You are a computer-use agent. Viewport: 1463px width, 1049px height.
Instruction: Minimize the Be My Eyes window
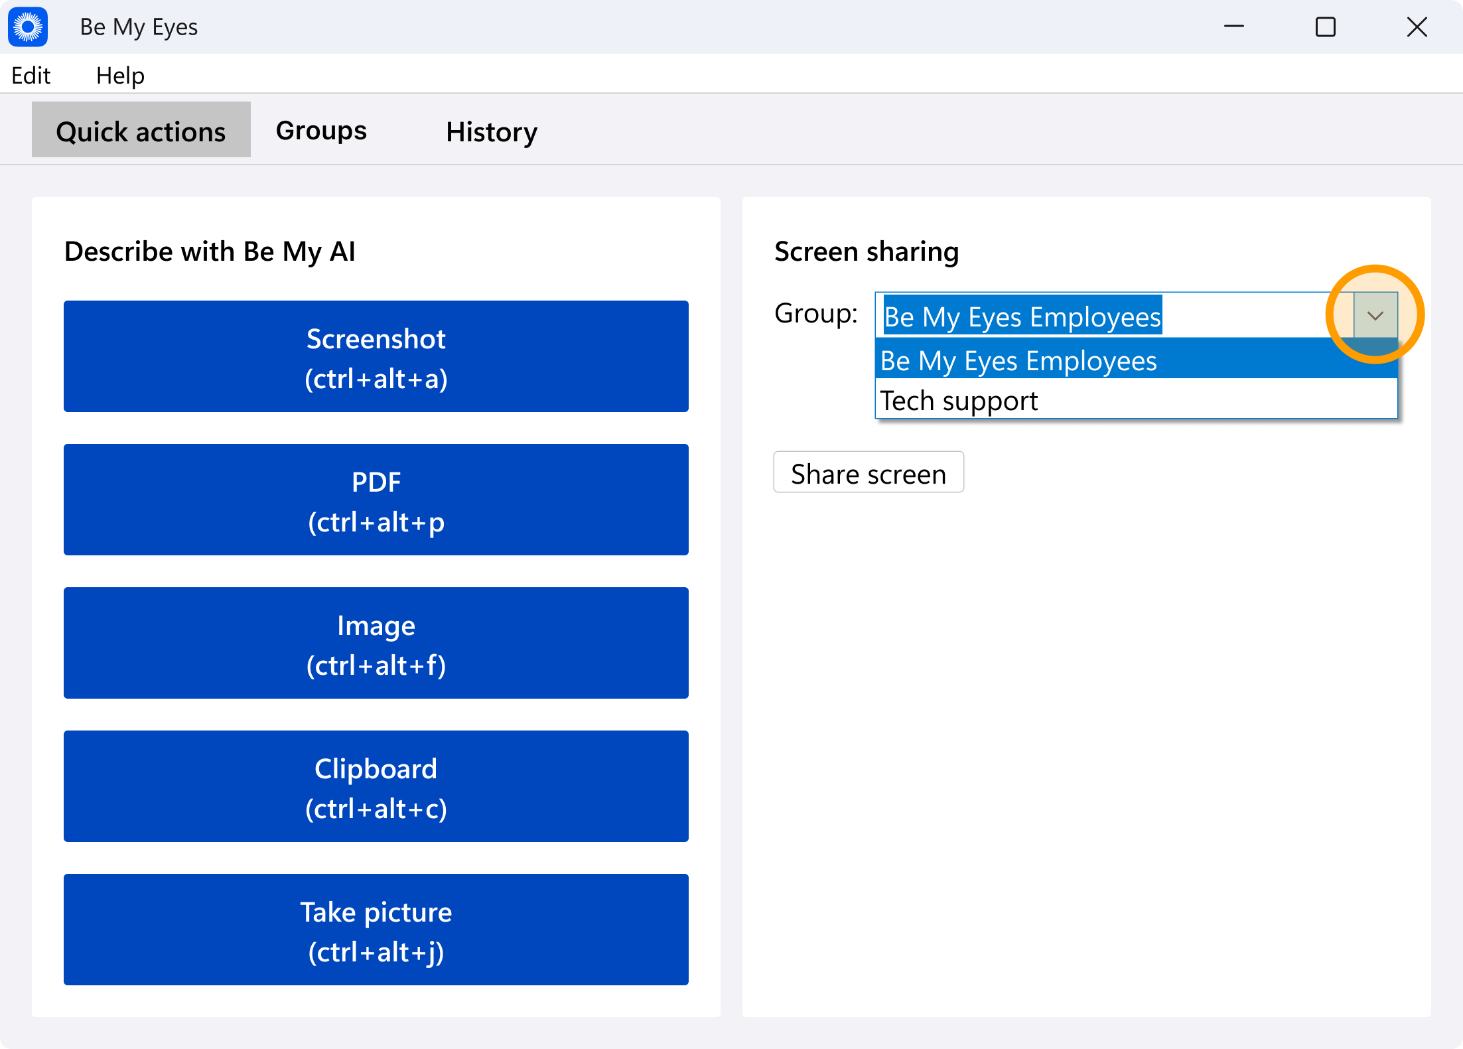[1234, 27]
